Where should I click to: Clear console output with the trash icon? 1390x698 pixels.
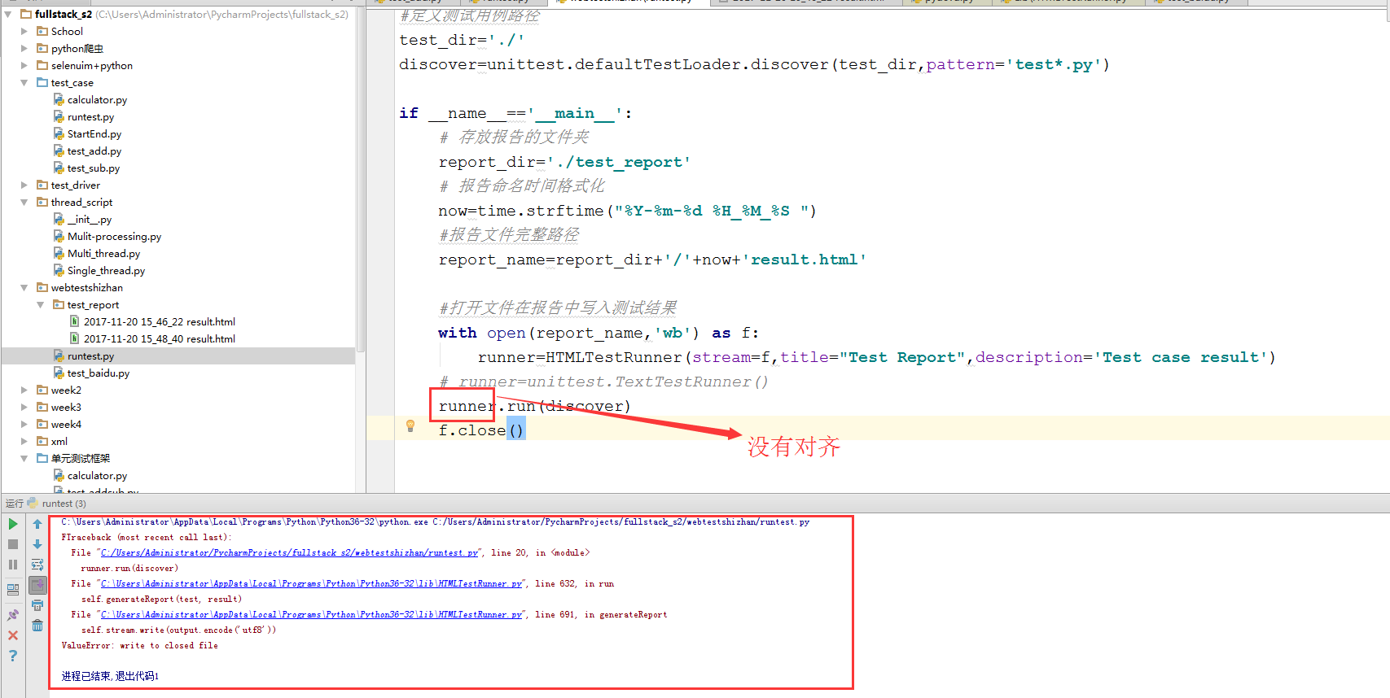(37, 626)
